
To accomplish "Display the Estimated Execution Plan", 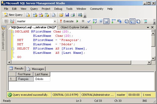I will point(95,21).
